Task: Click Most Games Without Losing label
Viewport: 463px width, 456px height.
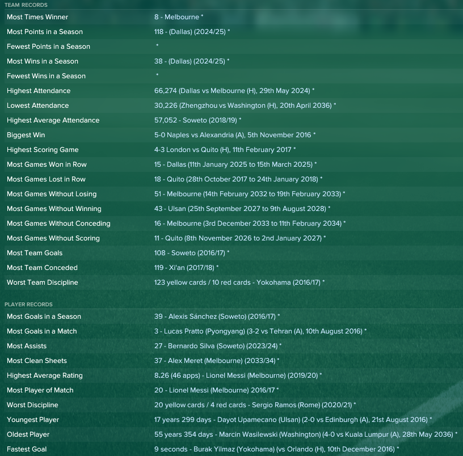Action: (52, 194)
